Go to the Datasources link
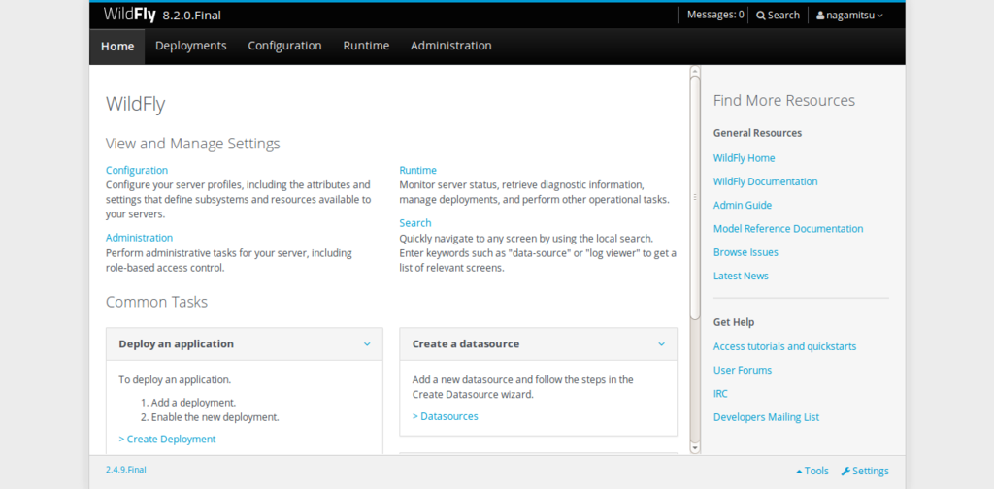 [x=445, y=416]
